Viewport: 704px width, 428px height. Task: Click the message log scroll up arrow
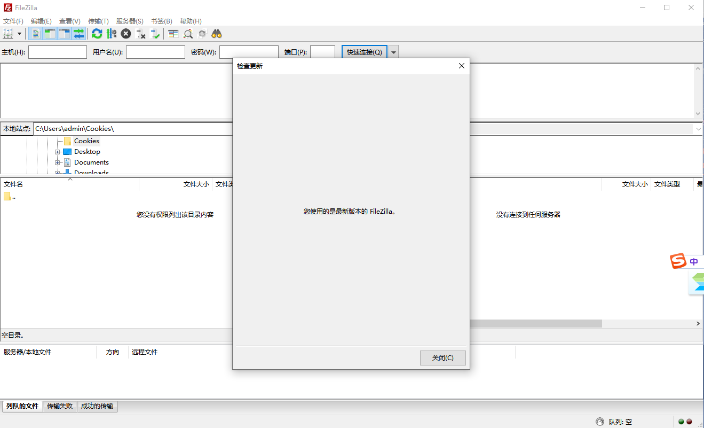click(698, 68)
